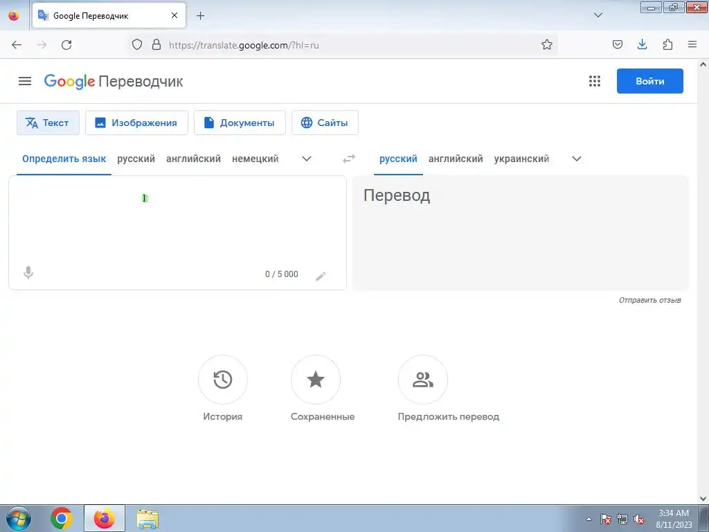Screen dimensions: 709x532
Task: Expand more target languages list
Action: coord(577,159)
